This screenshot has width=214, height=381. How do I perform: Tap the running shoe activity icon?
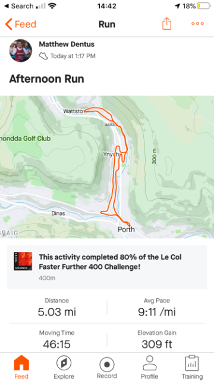43,56
